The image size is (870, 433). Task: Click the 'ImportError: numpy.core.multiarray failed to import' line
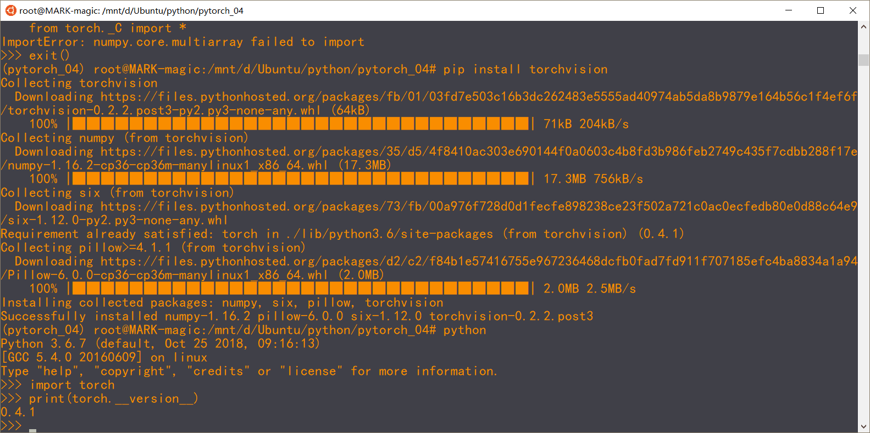click(x=183, y=42)
